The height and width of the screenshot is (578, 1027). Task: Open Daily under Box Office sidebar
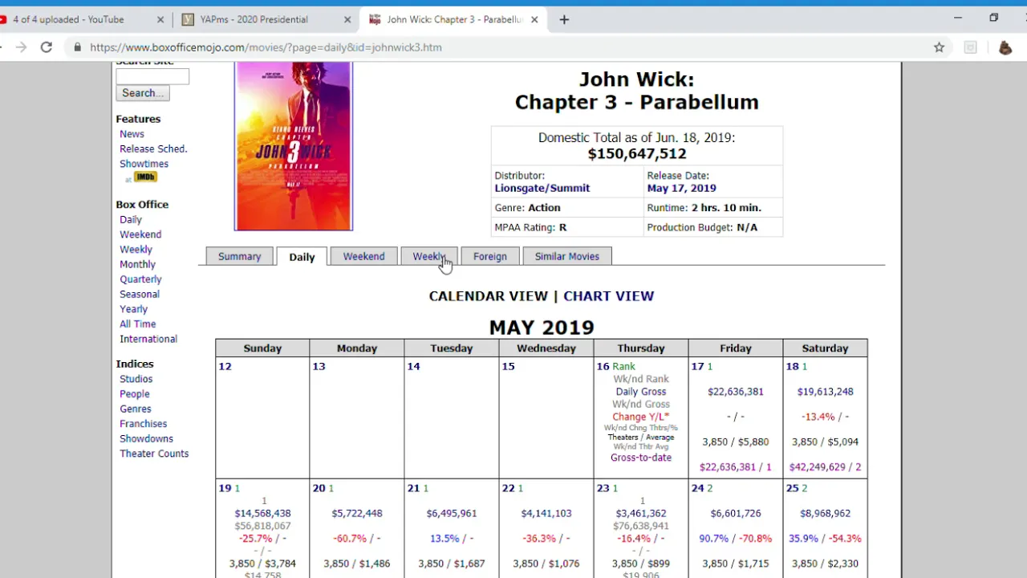point(131,219)
